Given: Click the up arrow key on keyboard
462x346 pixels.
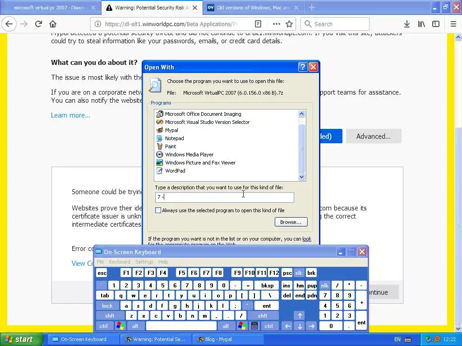Looking at the screenshot, I should coord(300,316).
